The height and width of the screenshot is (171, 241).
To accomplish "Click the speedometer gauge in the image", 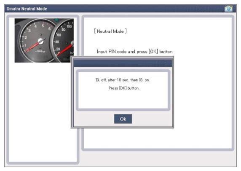I will pos(64,41).
